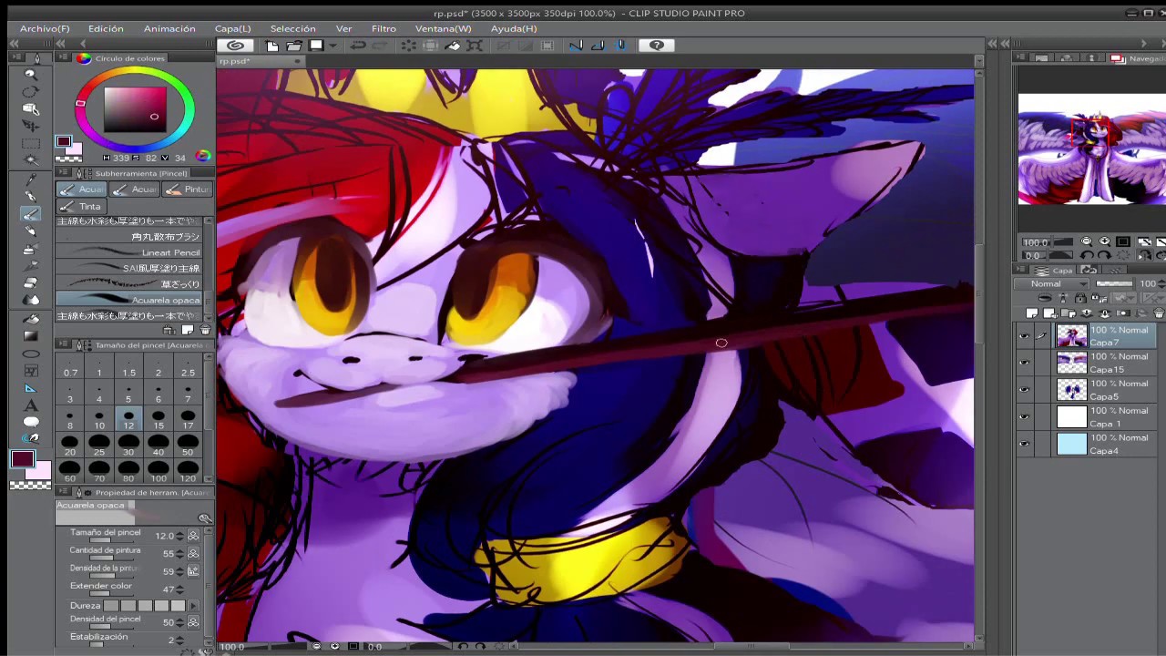Open the Subherramienta panel menu
Image resolution: width=1166 pixels, height=656 pixels.
(x=65, y=173)
